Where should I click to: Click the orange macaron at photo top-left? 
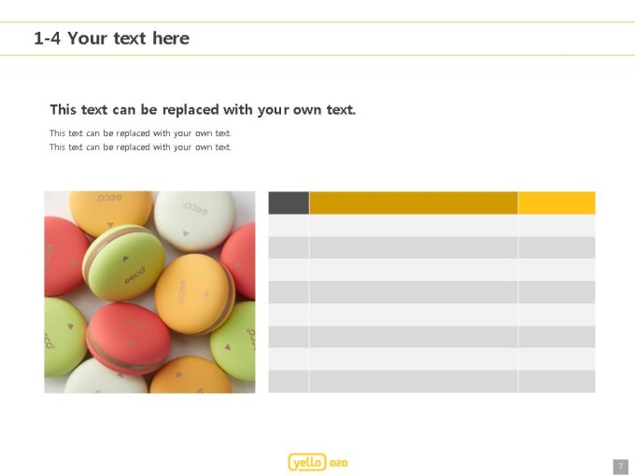tap(110, 213)
